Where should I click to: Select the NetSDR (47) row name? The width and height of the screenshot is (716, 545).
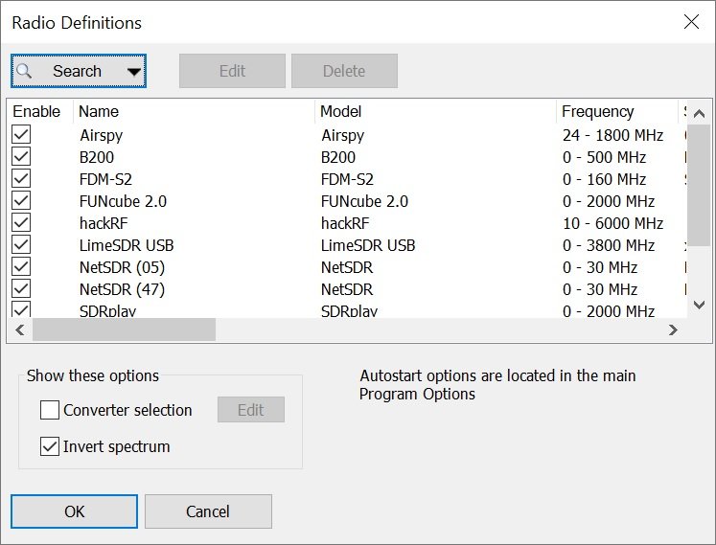[122, 289]
